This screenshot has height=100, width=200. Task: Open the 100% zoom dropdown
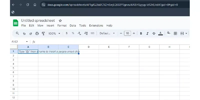(54, 33)
